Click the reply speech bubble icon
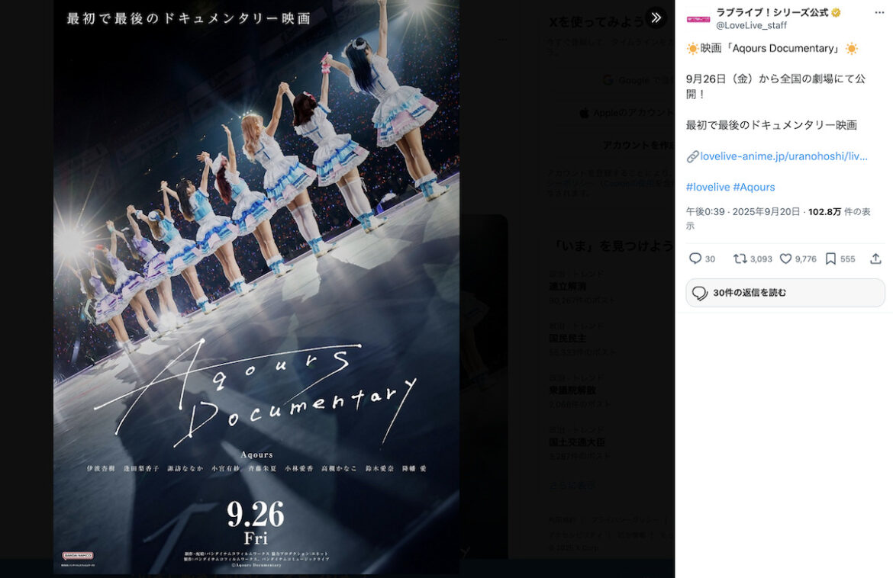893x578 pixels. tap(695, 258)
